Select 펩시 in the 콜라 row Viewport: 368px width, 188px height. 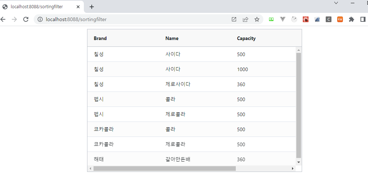99,99
